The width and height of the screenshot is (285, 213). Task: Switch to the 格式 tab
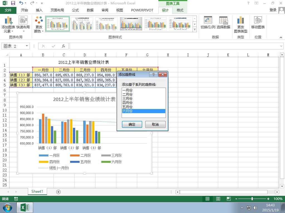pos(180,10)
